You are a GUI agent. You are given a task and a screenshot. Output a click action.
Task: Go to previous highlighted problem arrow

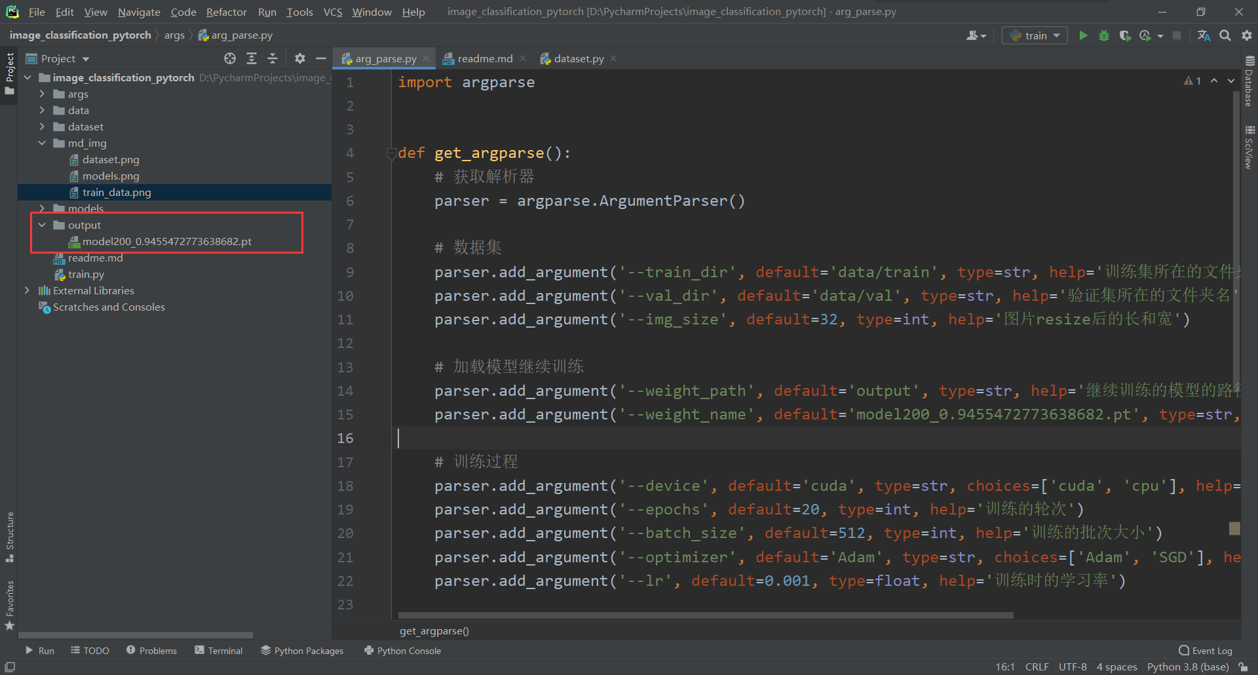tap(1214, 81)
